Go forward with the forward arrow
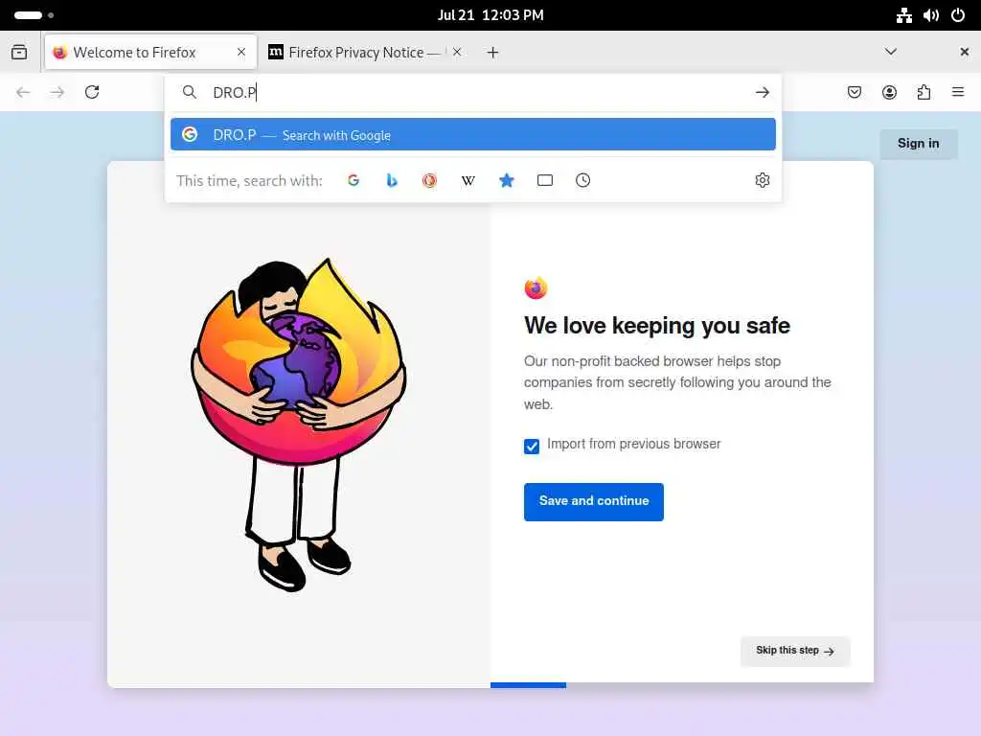Viewport: 981px width, 736px height. click(x=57, y=93)
